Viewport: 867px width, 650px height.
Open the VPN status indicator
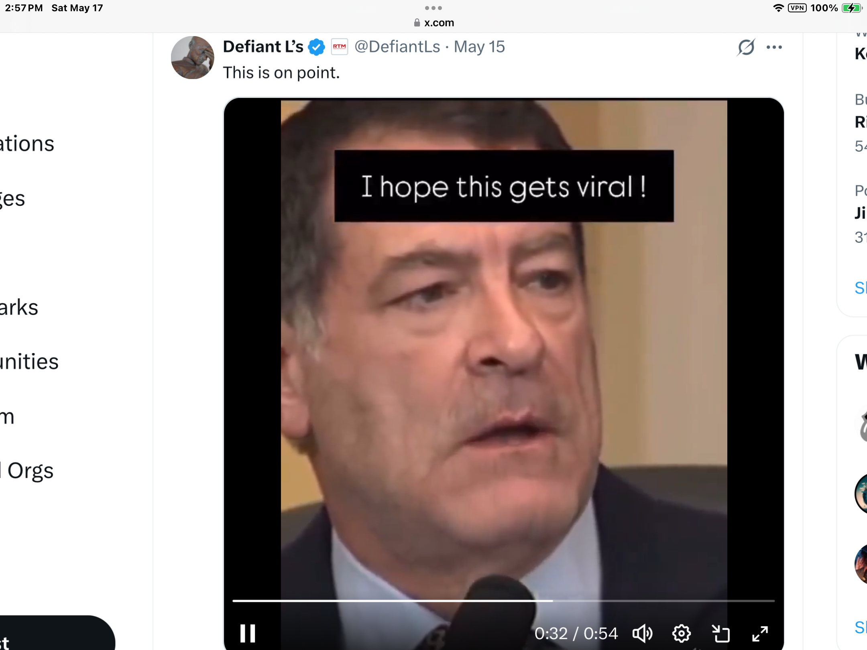[797, 8]
